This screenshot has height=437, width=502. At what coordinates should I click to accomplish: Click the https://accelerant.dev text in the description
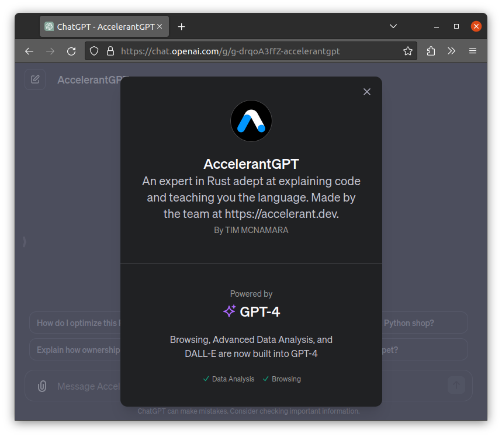pos(282,214)
